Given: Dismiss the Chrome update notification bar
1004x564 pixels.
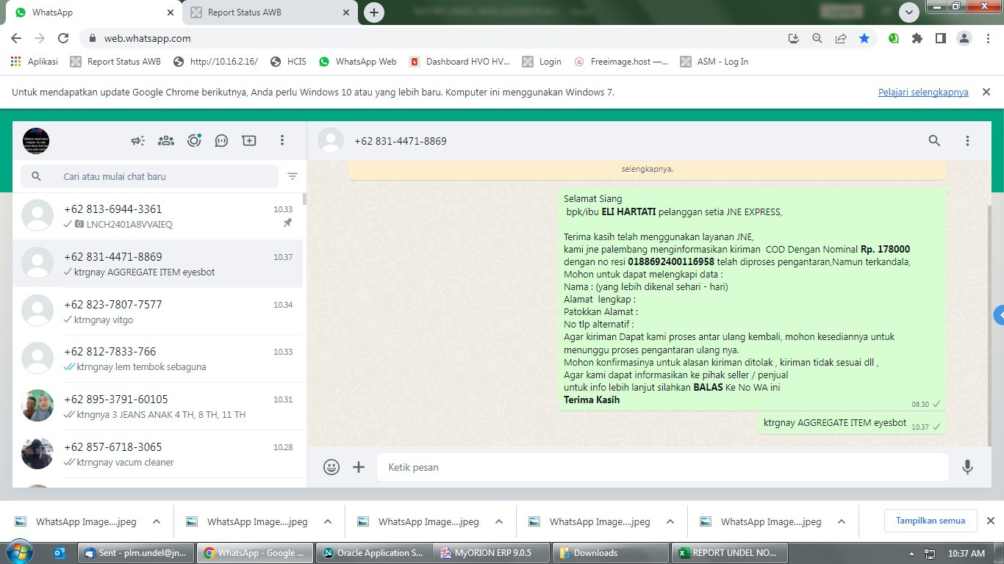Looking at the screenshot, I should point(986,92).
